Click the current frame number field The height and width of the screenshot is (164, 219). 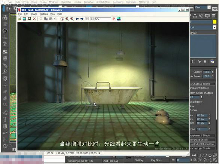[183, 160]
